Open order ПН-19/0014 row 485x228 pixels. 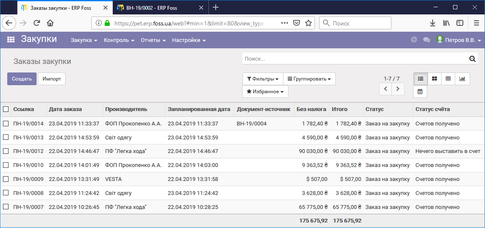pos(242,124)
